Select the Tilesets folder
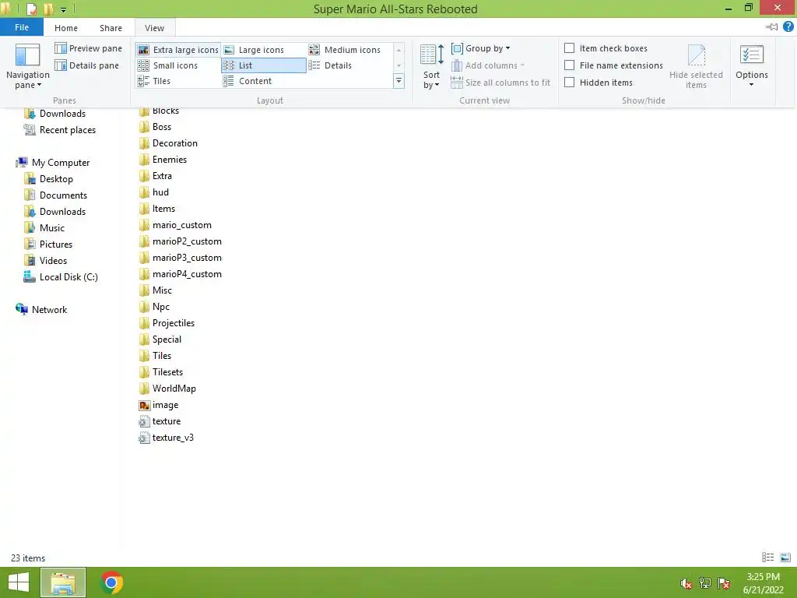797x598 pixels. point(160,372)
